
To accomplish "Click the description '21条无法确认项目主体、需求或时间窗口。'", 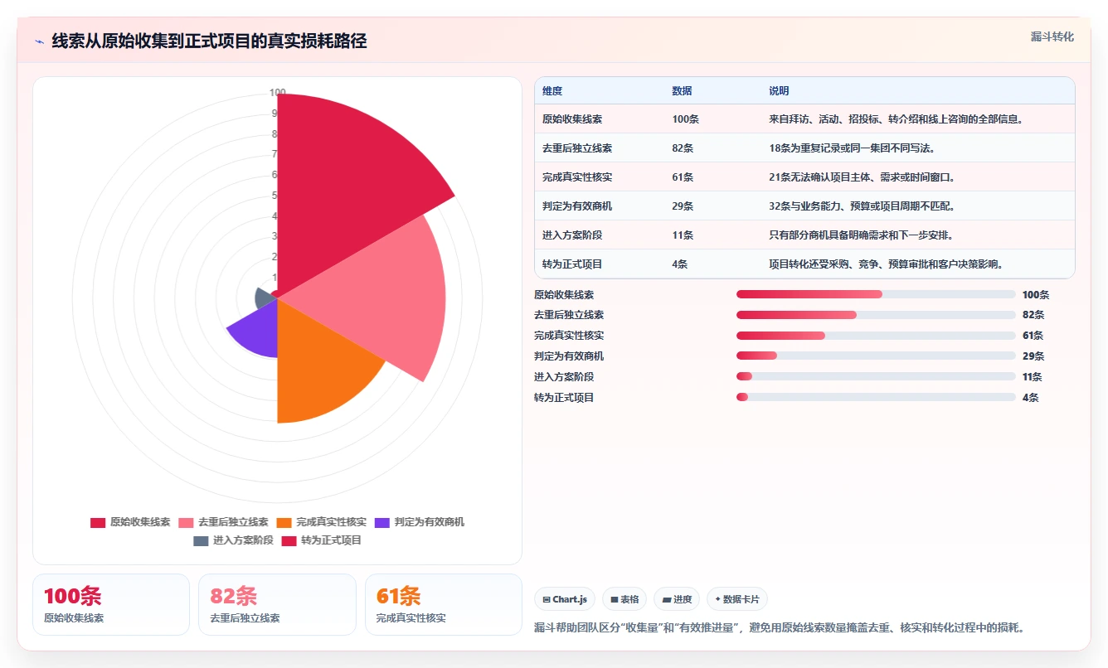I will (x=863, y=177).
